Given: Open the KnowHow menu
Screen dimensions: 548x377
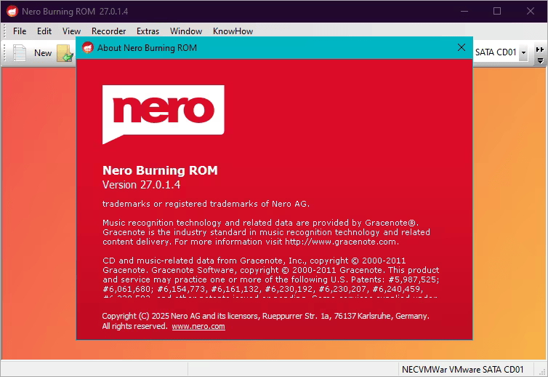Looking at the screenshot, I should pos(233,31).
